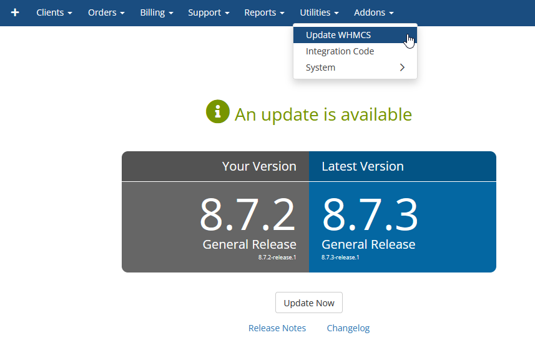This screenshot has height=355, width=535.
Task: Open the Support dropdown
Action: click(209, 12)
